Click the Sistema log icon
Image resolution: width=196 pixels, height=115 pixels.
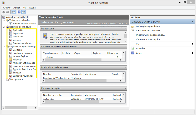(x=11, y=40)
